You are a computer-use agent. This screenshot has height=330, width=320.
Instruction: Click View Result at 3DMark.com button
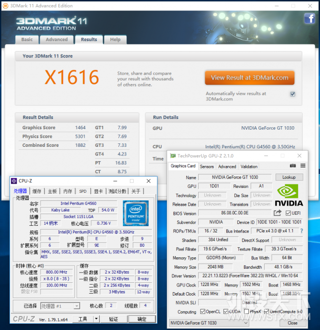(250, 77)
